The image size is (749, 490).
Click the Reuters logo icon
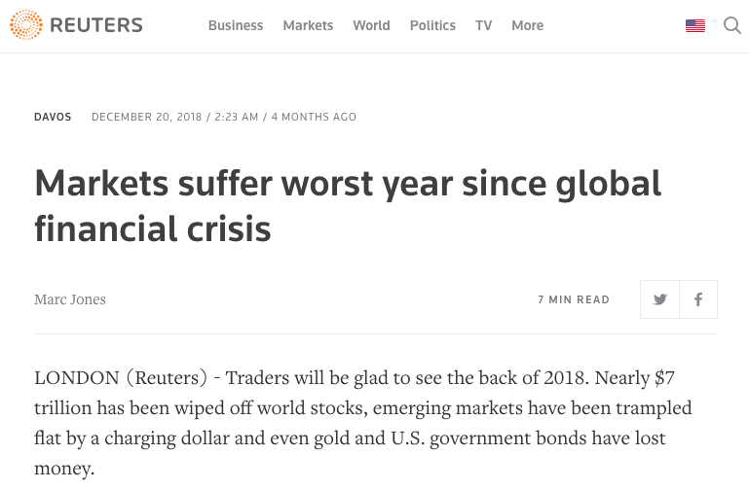click(26, 25)
